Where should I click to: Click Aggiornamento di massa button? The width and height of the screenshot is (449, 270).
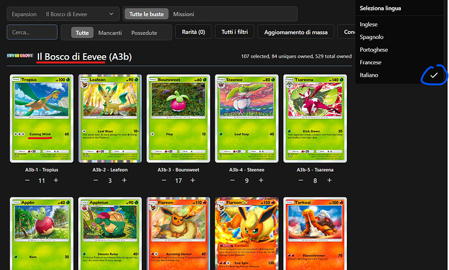[x=296, y=32]
